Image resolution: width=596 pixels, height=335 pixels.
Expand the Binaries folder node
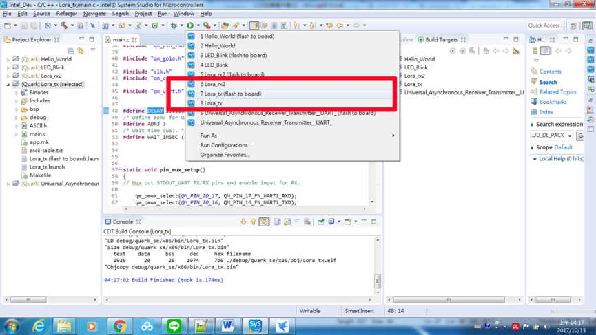[17, 93]
